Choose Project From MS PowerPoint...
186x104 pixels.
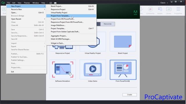pyautogui.click(x=71, y=19)
